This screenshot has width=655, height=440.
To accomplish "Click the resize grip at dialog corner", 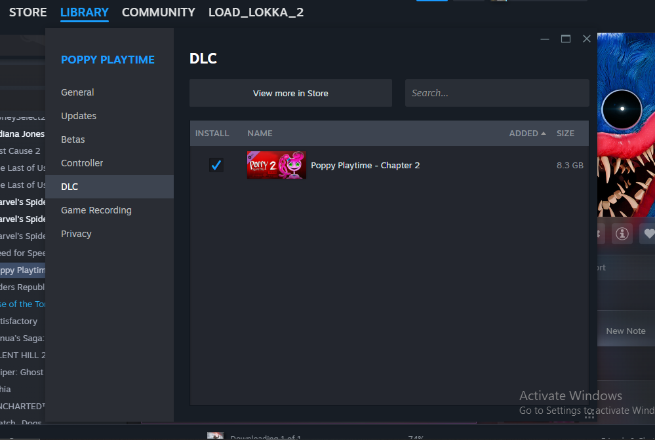I will 589,414.
